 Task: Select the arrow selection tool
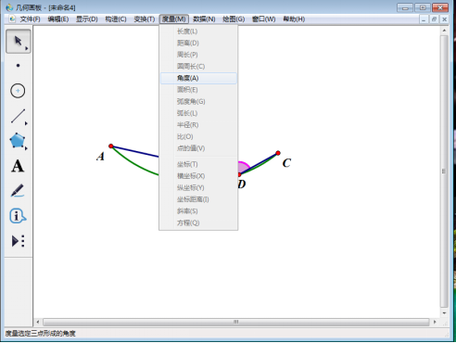tap(19, 41)
